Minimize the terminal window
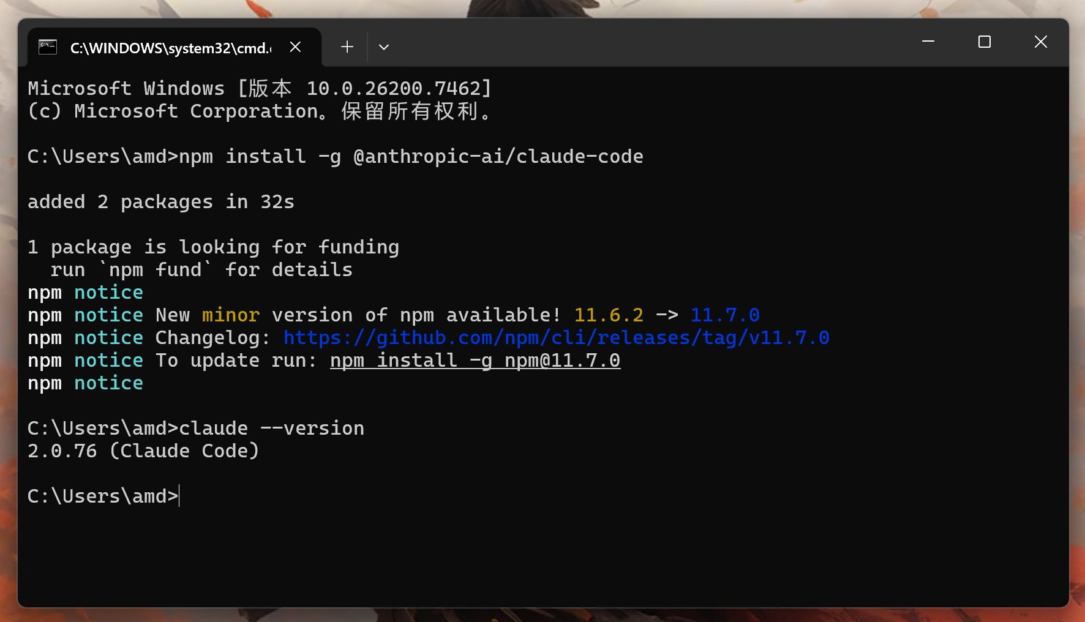 [x=928, y=42]
